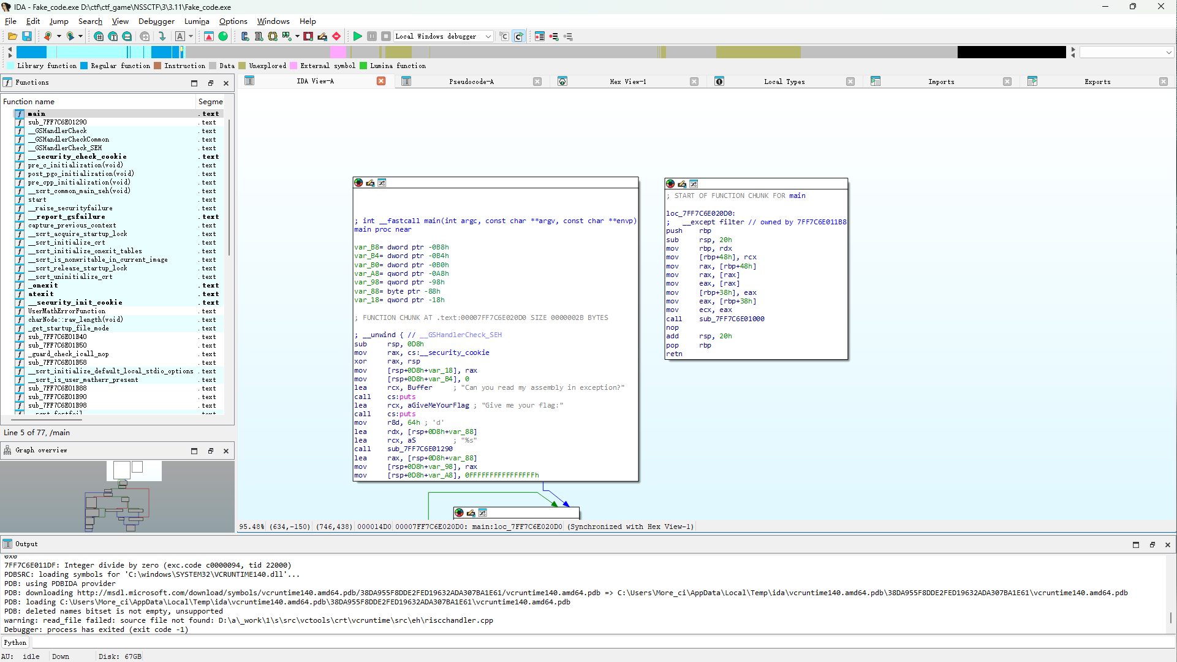Expand the navigation band right dropdown
1177x662 pixels.
click(x=1168, y=53)
